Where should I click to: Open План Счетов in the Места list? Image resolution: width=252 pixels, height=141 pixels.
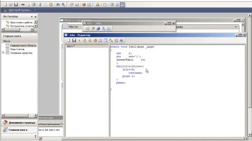[17, 49]
